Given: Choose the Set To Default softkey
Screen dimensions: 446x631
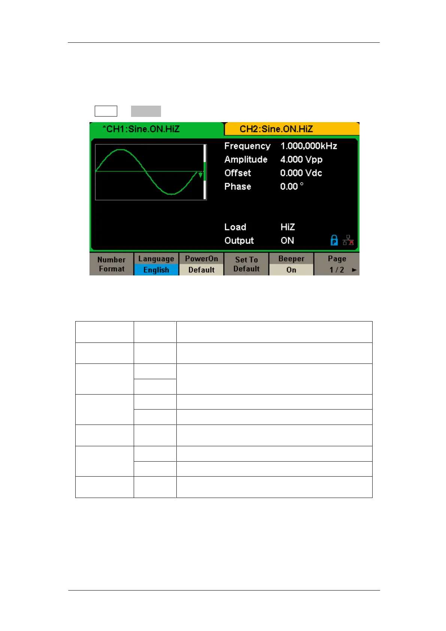Looking at the screenshot, I should [x=246, y=264].
